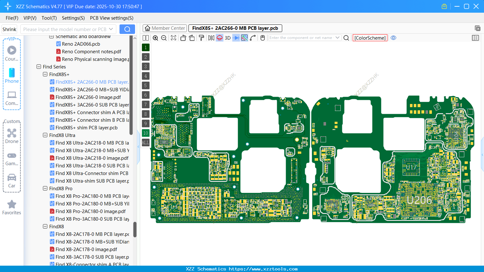
Task: Collapse the FindX8 Ultra tree section
Action: coord(45,135)
